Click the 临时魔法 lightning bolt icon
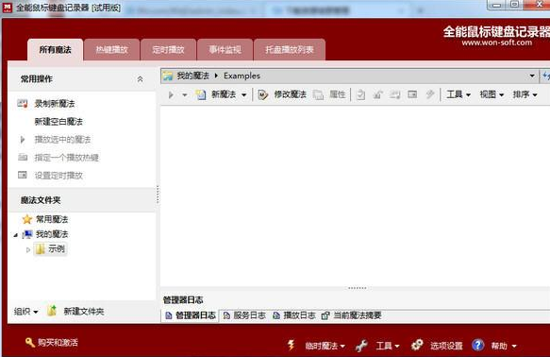Image resolution: width=550 pixels, height=357 pixels. (x=292, y=346)
